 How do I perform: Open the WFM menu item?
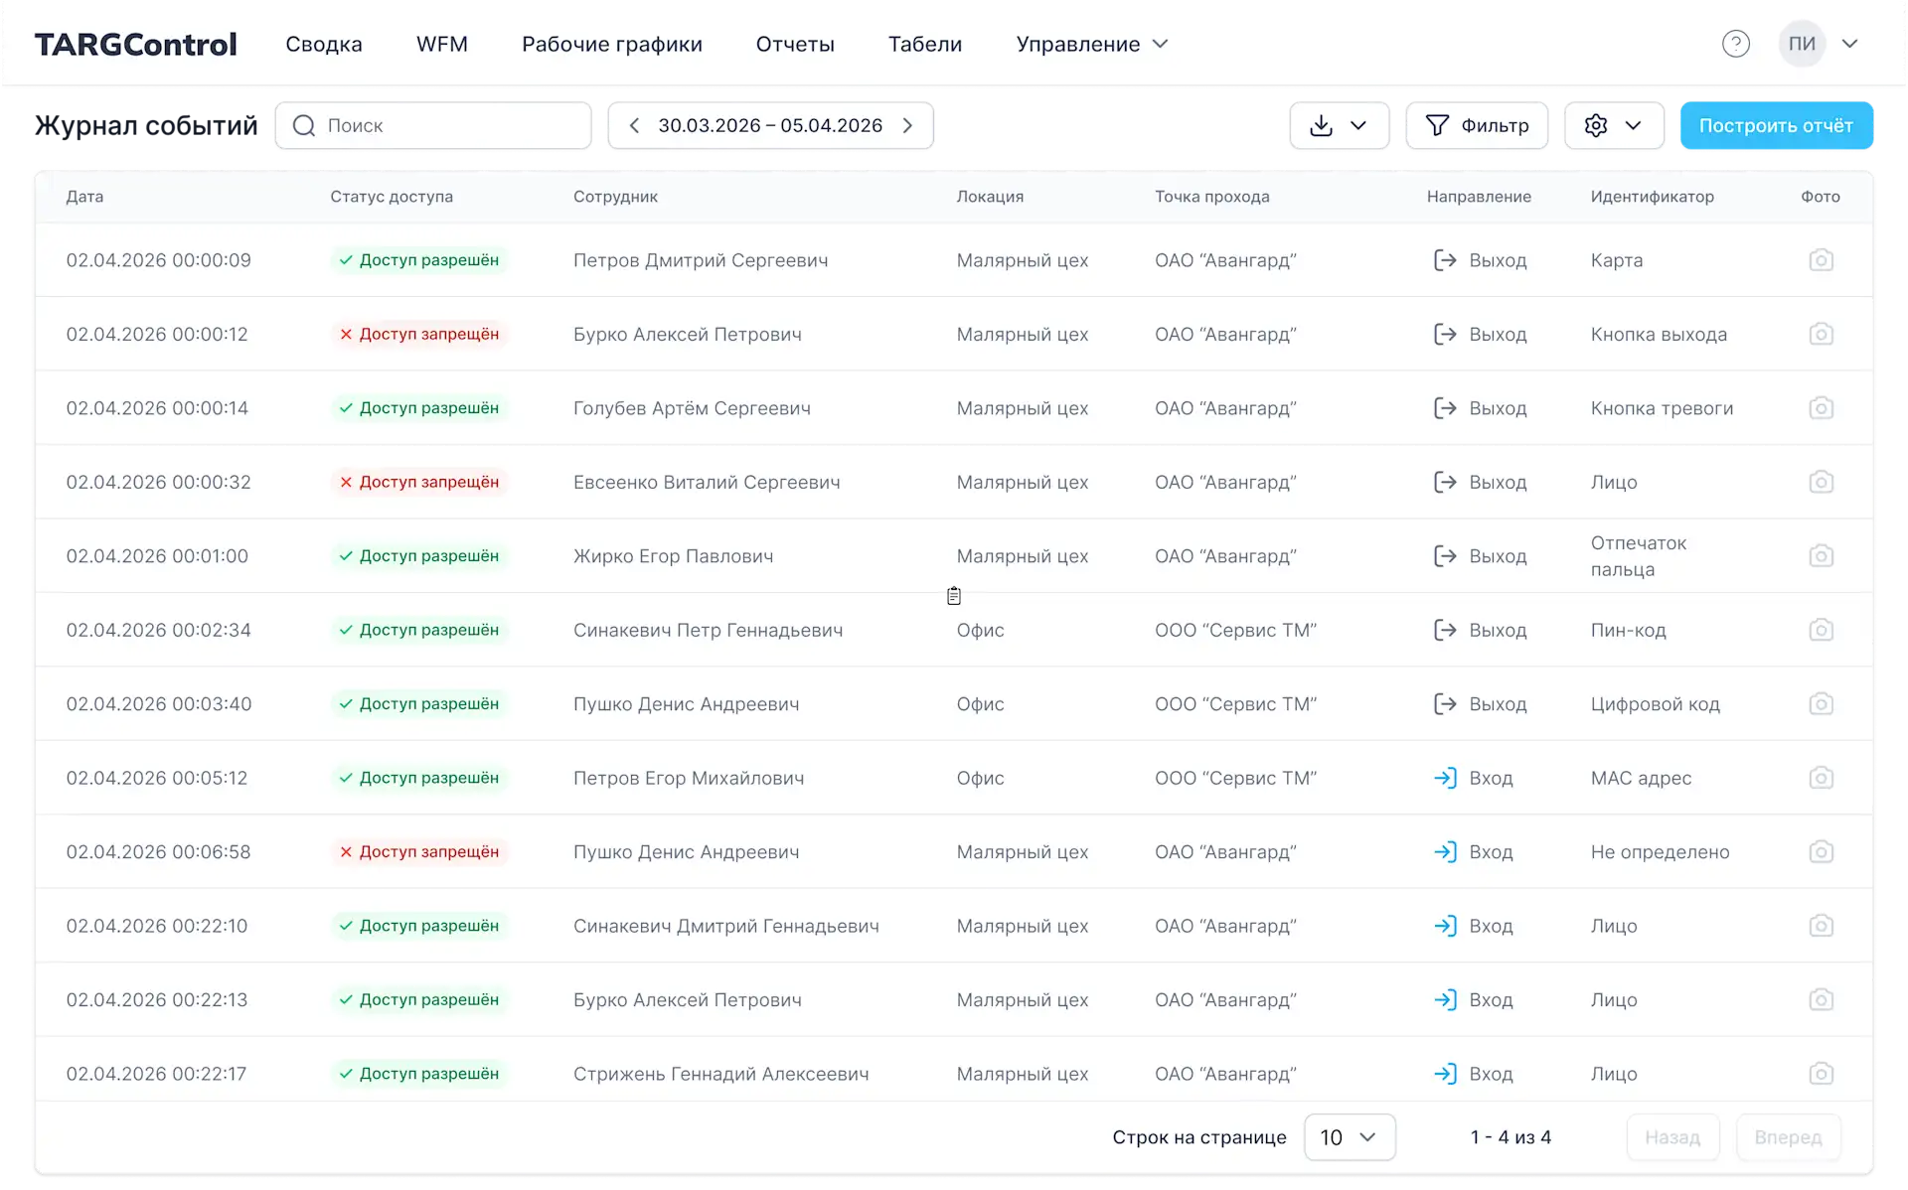(x=442, y=44)
